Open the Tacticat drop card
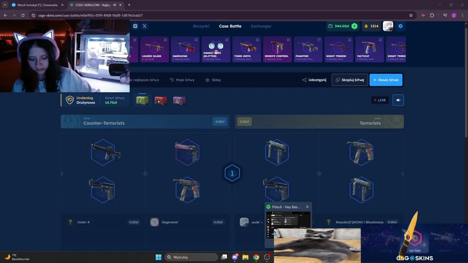 369,49
